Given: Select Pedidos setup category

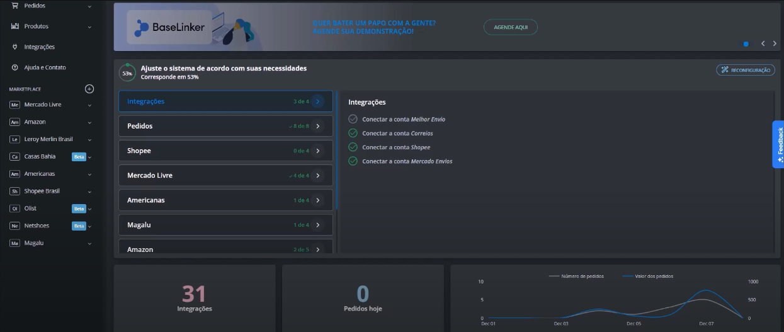Looking at the screenshot, I should click(225, 126).
